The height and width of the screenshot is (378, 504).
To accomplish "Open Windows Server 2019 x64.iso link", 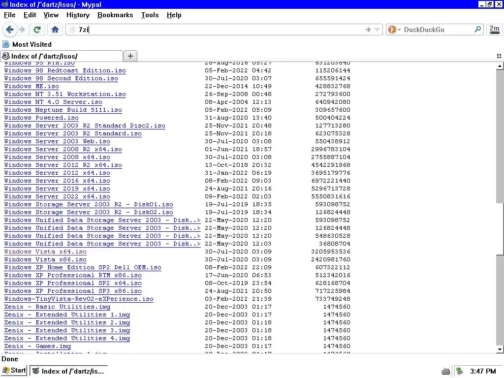I will click(57, 189).
